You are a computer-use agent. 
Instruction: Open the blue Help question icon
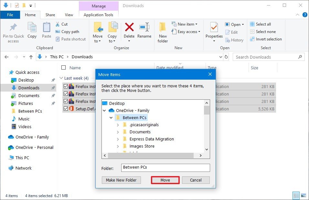305,15
